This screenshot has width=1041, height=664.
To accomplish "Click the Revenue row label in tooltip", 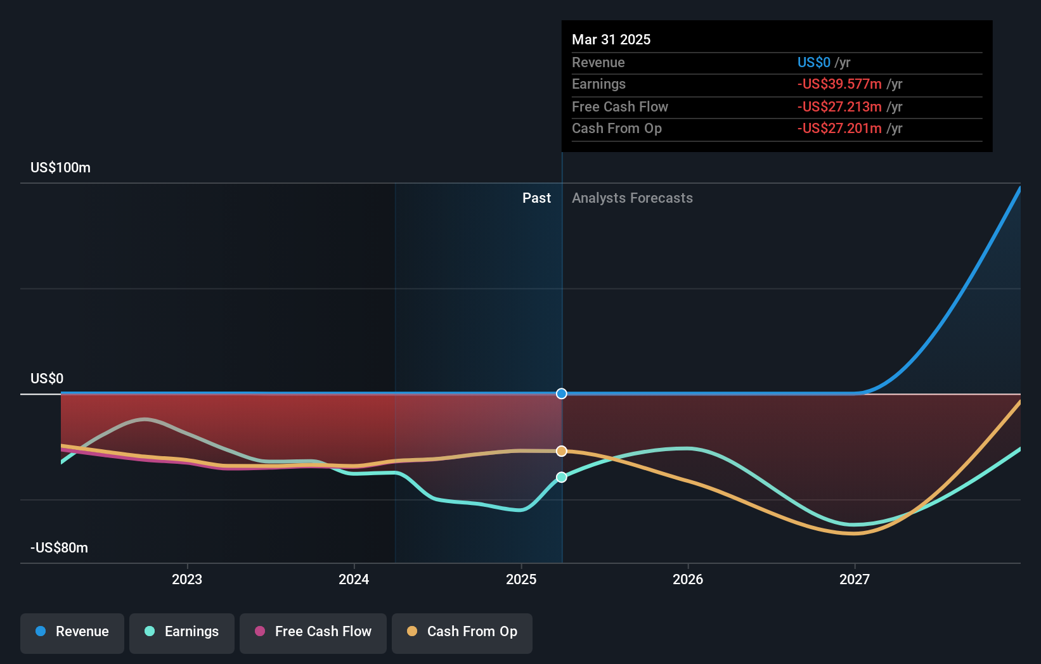I will click(x=598, y=62).
